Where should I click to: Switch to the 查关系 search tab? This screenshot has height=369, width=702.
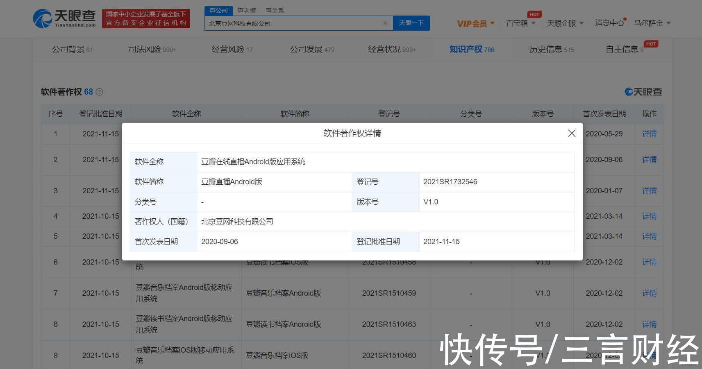pyautogui.click(x=275, y=11)
